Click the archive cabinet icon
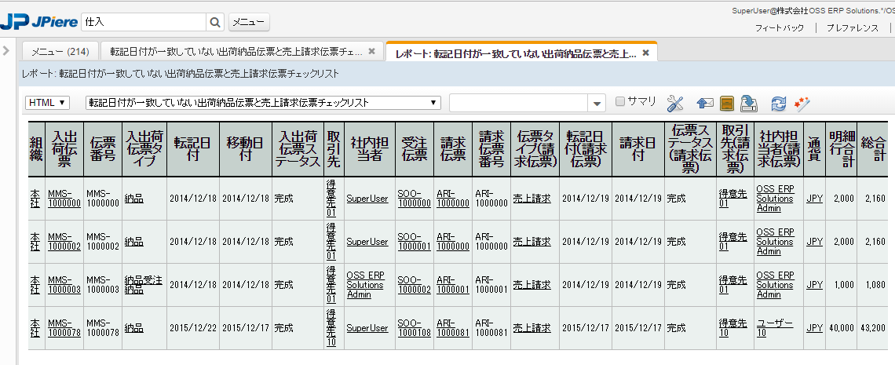 pyautogui.click(x=727, y=104)
